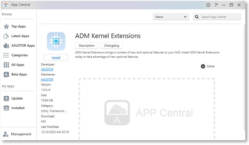Open the Update icon under My Apps
This screenshot has height=145, width=249.
[6, 98]
